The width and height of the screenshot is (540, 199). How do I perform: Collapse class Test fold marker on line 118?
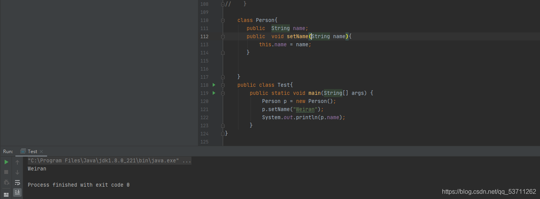[x=223, y=85]
